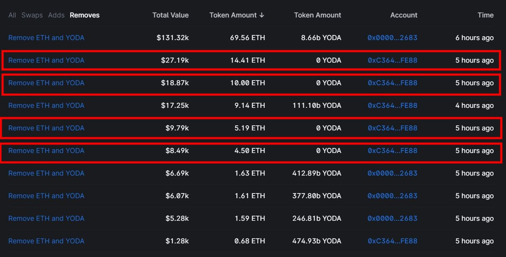Select the Swaps filter tab

click(32, 15)
